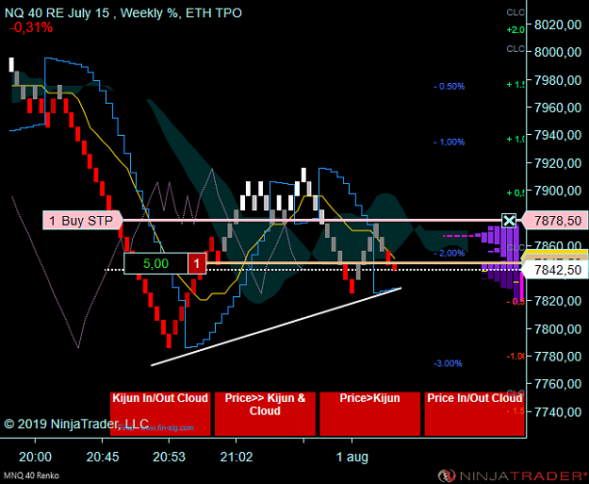Viewport: 589px width, 484px height.
Task: Click the 8020,00 price axis label
Action: [558, 25]
